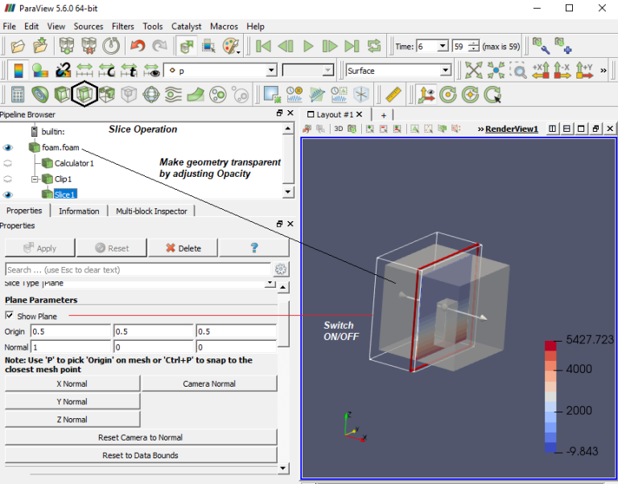Collapse the Clip1 tree node
The image size is (618, 484).
click(35, 179)
